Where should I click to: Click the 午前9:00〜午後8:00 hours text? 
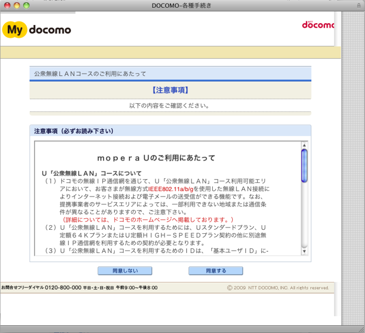point(137,288)
